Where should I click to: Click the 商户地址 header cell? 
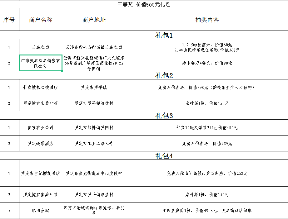[x=94, y=20]
